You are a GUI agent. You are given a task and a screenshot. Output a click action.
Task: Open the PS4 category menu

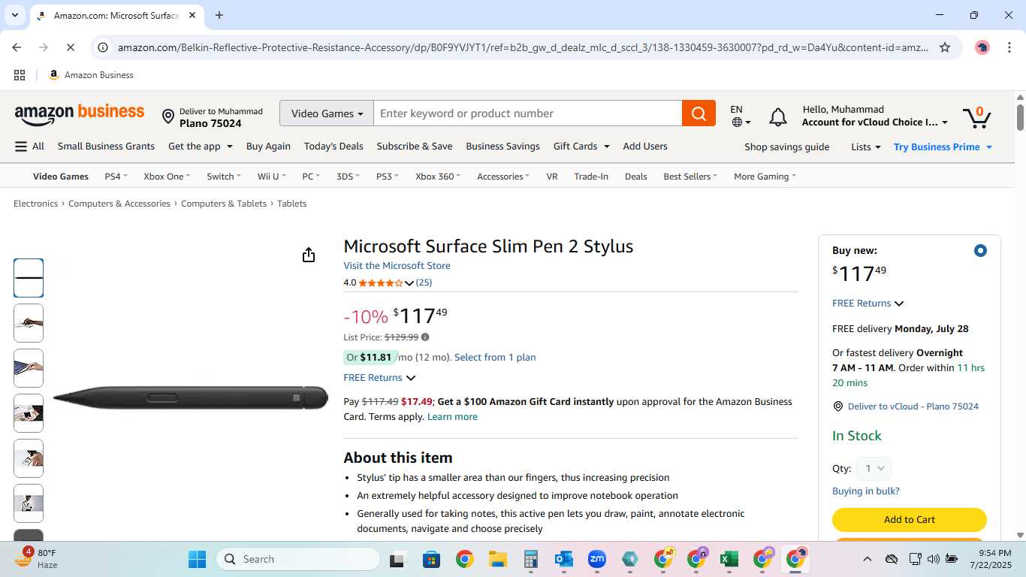click(116, 177)
